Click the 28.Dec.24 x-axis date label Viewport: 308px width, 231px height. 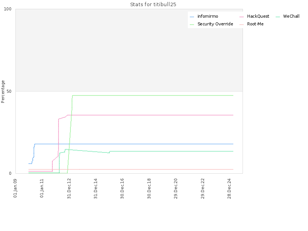[229, 189]
